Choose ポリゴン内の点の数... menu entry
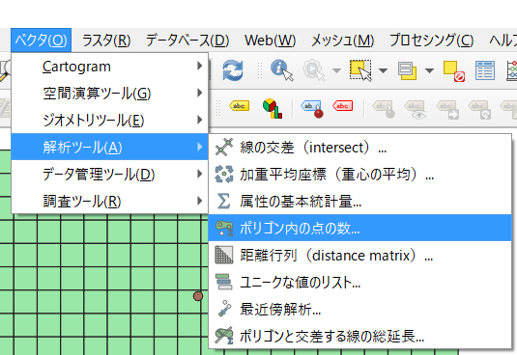The image size is (517, 355). point(360,228)
